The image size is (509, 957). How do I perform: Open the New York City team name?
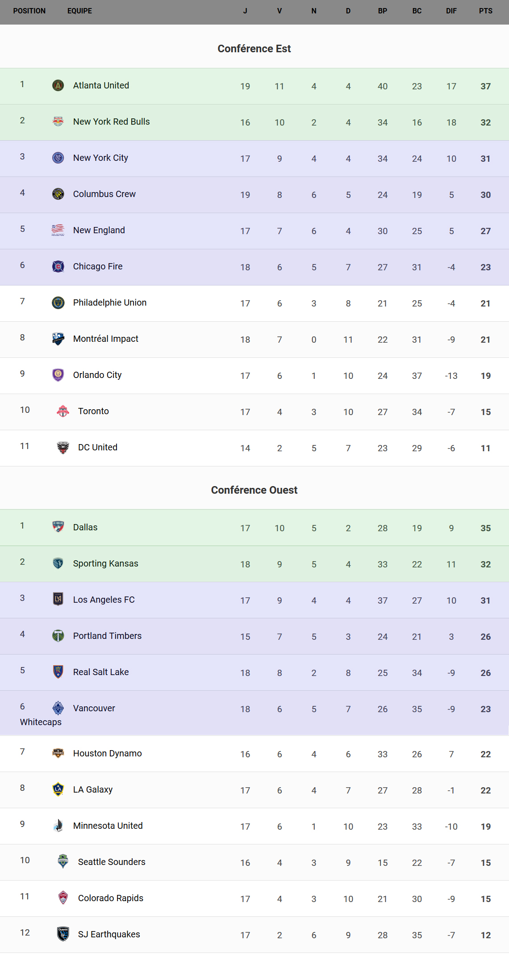pos(100,158)
